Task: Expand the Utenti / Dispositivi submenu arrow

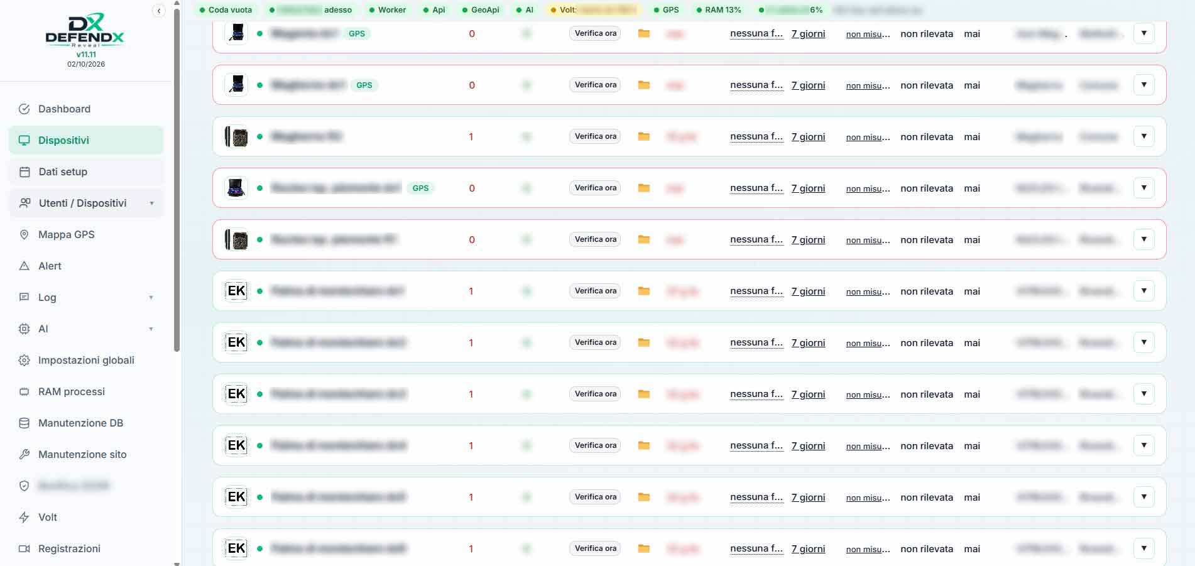Action: pos(151,203)
